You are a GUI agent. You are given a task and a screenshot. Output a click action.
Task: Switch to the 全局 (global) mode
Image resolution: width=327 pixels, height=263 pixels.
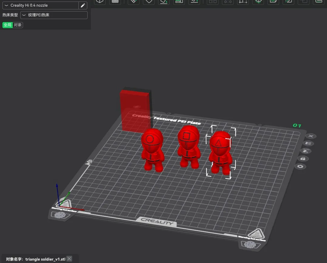[x=8, y=25]
